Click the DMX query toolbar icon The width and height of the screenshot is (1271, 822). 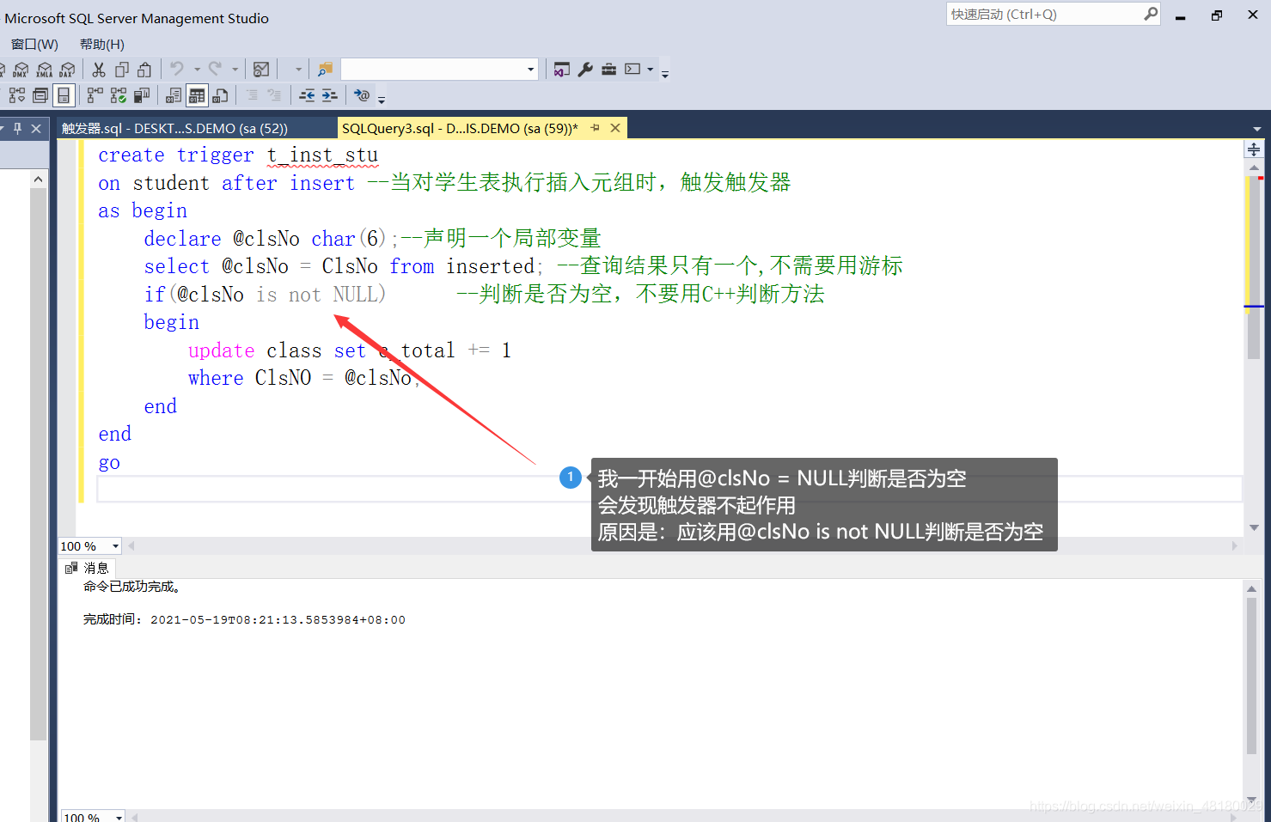click(x=21, y=70)
